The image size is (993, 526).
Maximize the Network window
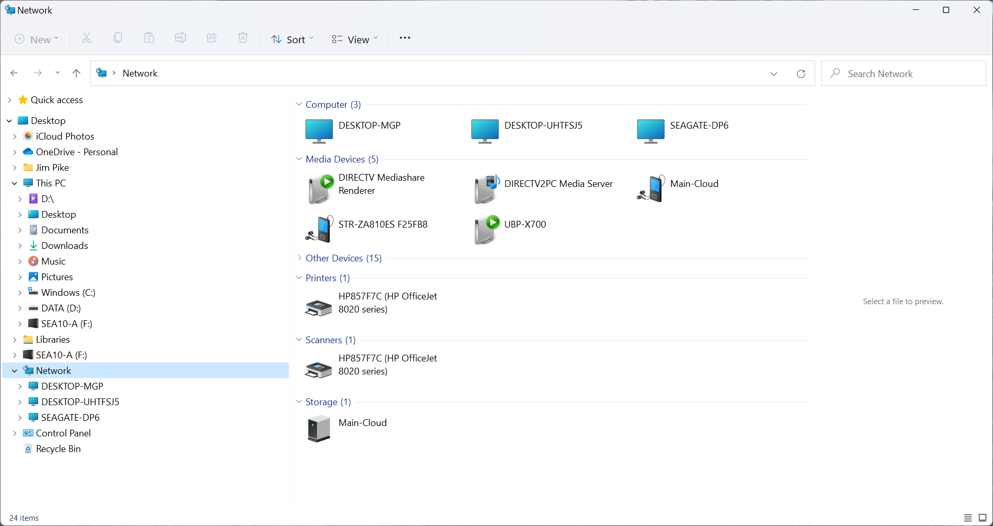coord(946,10)
